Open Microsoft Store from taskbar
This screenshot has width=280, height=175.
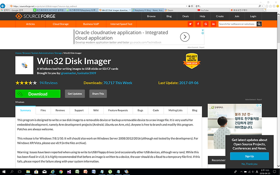36,172
